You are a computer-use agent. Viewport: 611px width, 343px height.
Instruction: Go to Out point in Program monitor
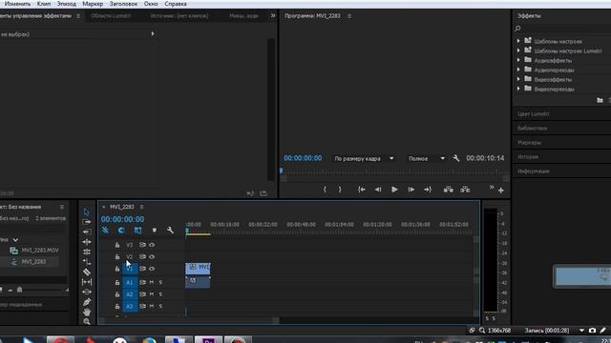428,190
